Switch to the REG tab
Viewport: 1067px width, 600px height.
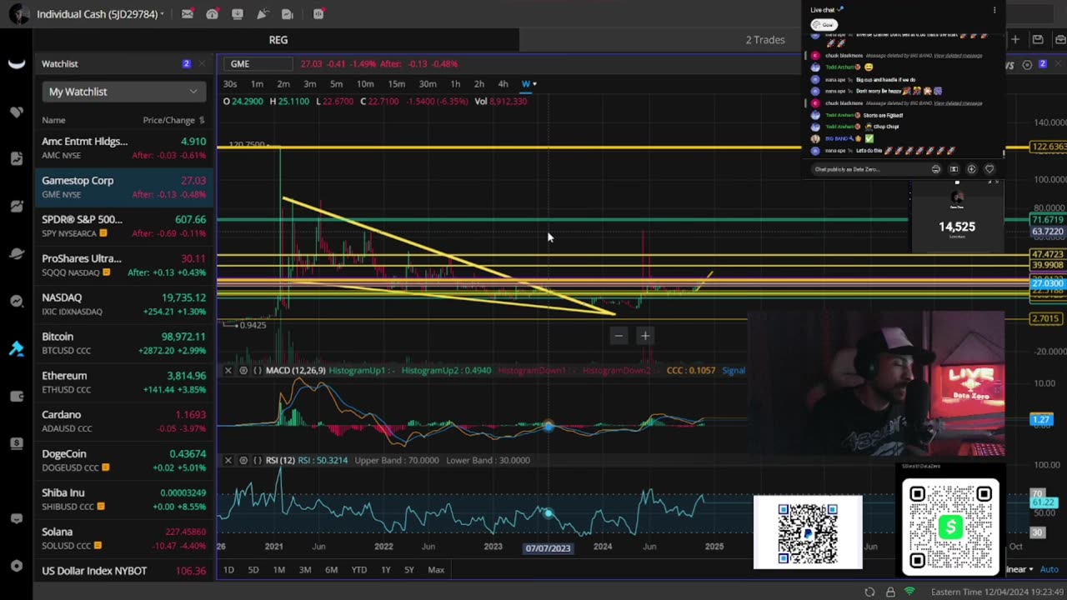pos(278,39)
